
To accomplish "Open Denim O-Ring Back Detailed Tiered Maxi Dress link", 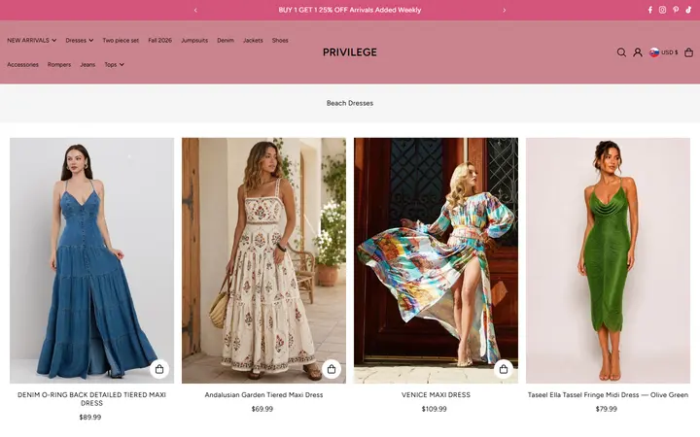I will click(91, 399).
